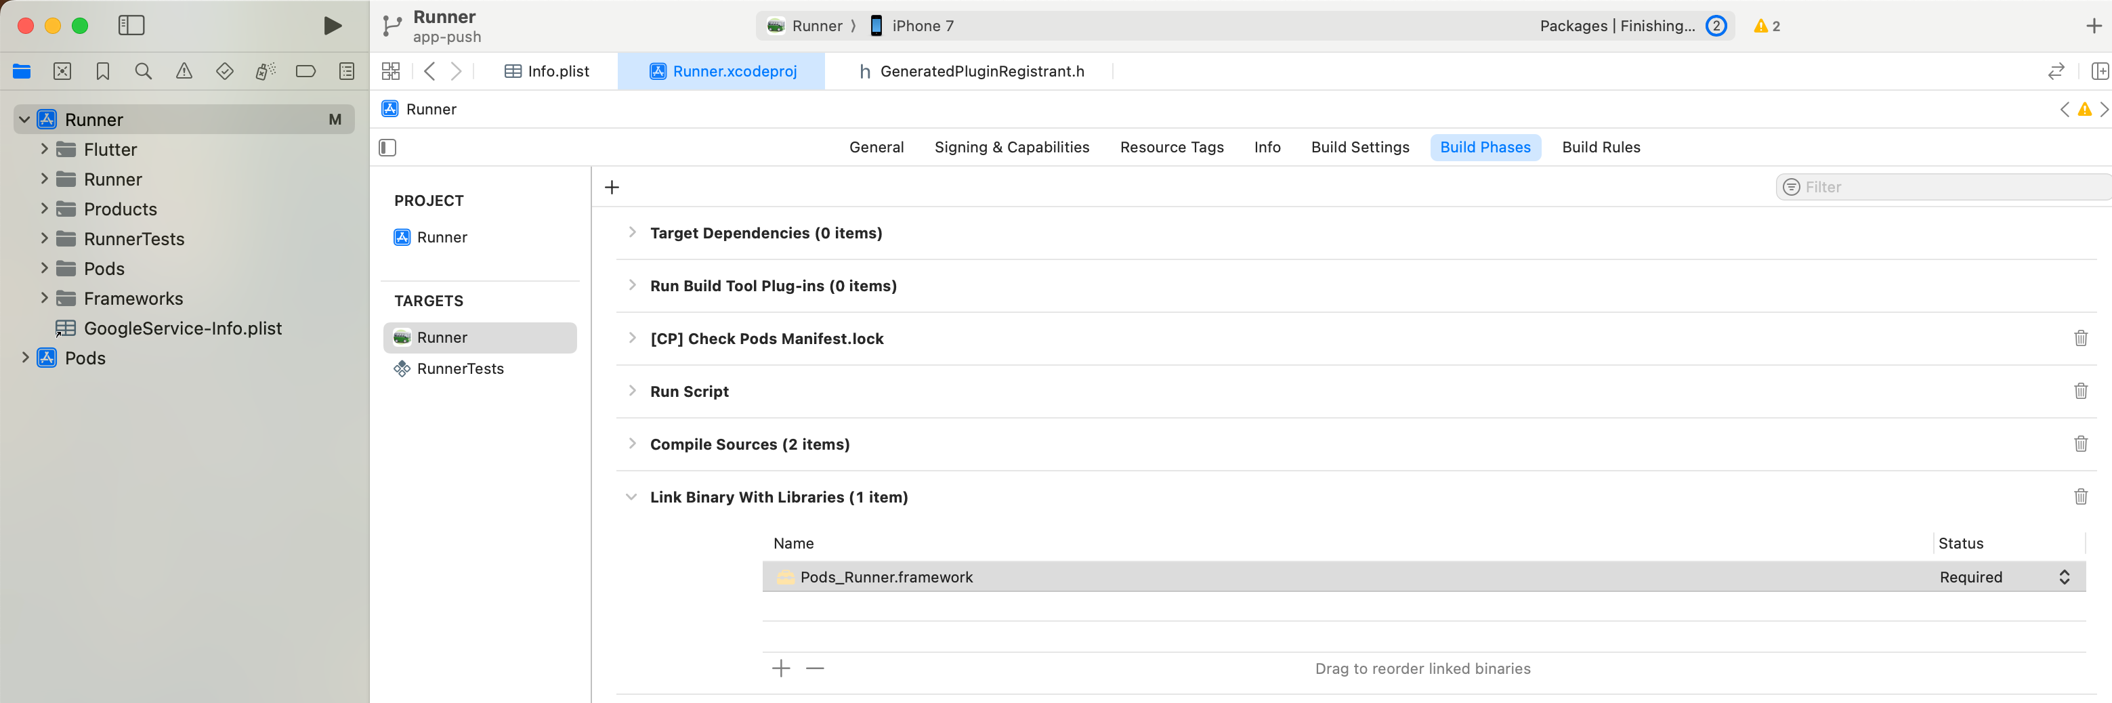
Task: Expand Compile Sources phase
Action: pos(632,444)
